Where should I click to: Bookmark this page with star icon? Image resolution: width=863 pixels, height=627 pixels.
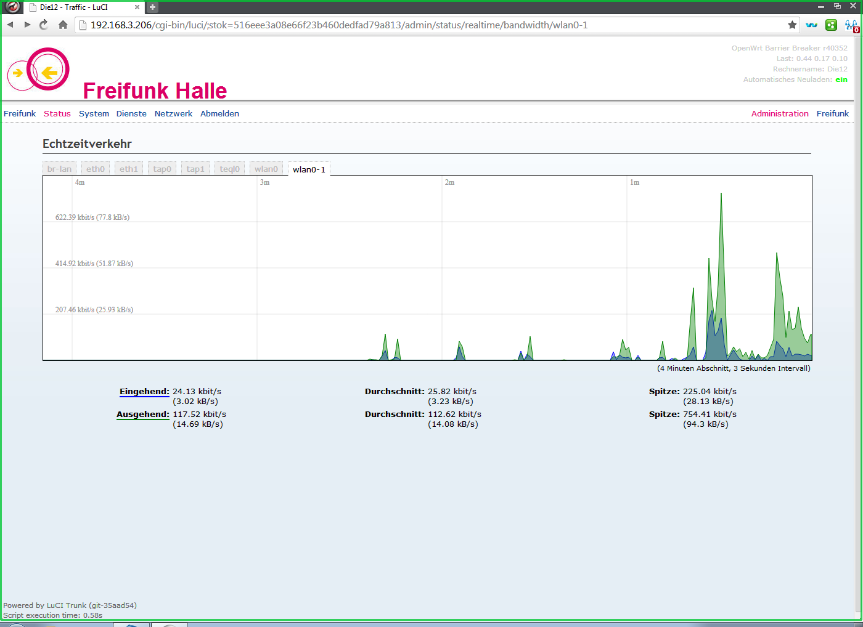792,25
